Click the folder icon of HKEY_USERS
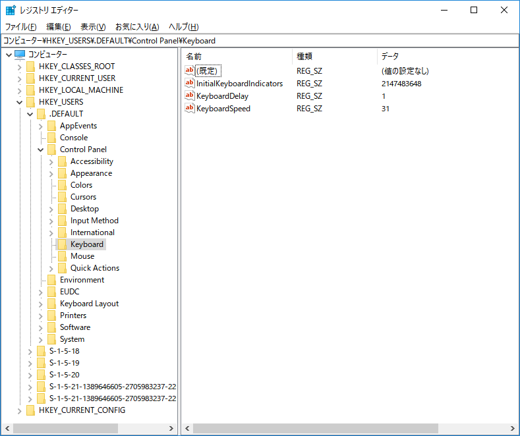 coord(30,101)
